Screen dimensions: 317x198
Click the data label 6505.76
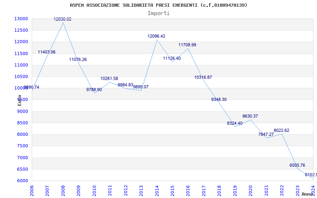pyautogui.click(x=297, y=165)
